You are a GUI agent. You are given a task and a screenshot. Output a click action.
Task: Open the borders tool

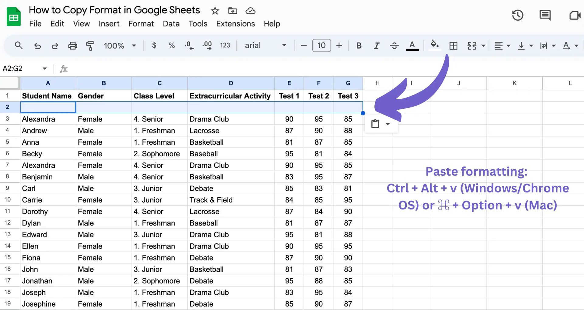[454, 46]
